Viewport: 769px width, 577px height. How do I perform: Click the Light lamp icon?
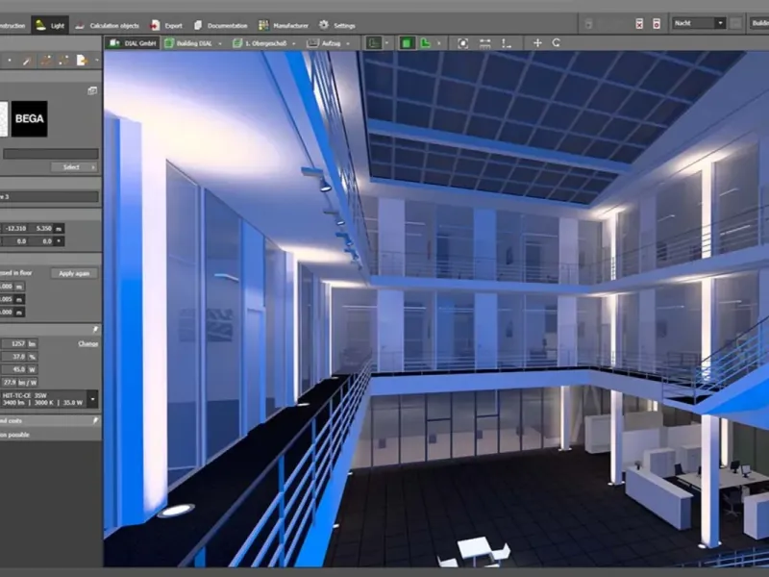point(40,25)
